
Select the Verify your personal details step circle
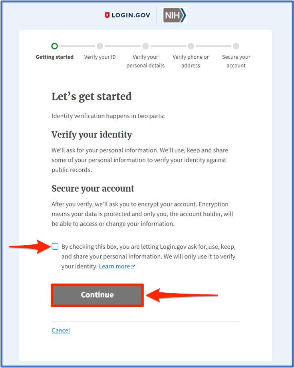tap(145, 46)
